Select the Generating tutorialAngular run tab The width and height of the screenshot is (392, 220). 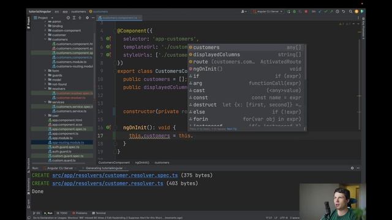click(104, 168)
